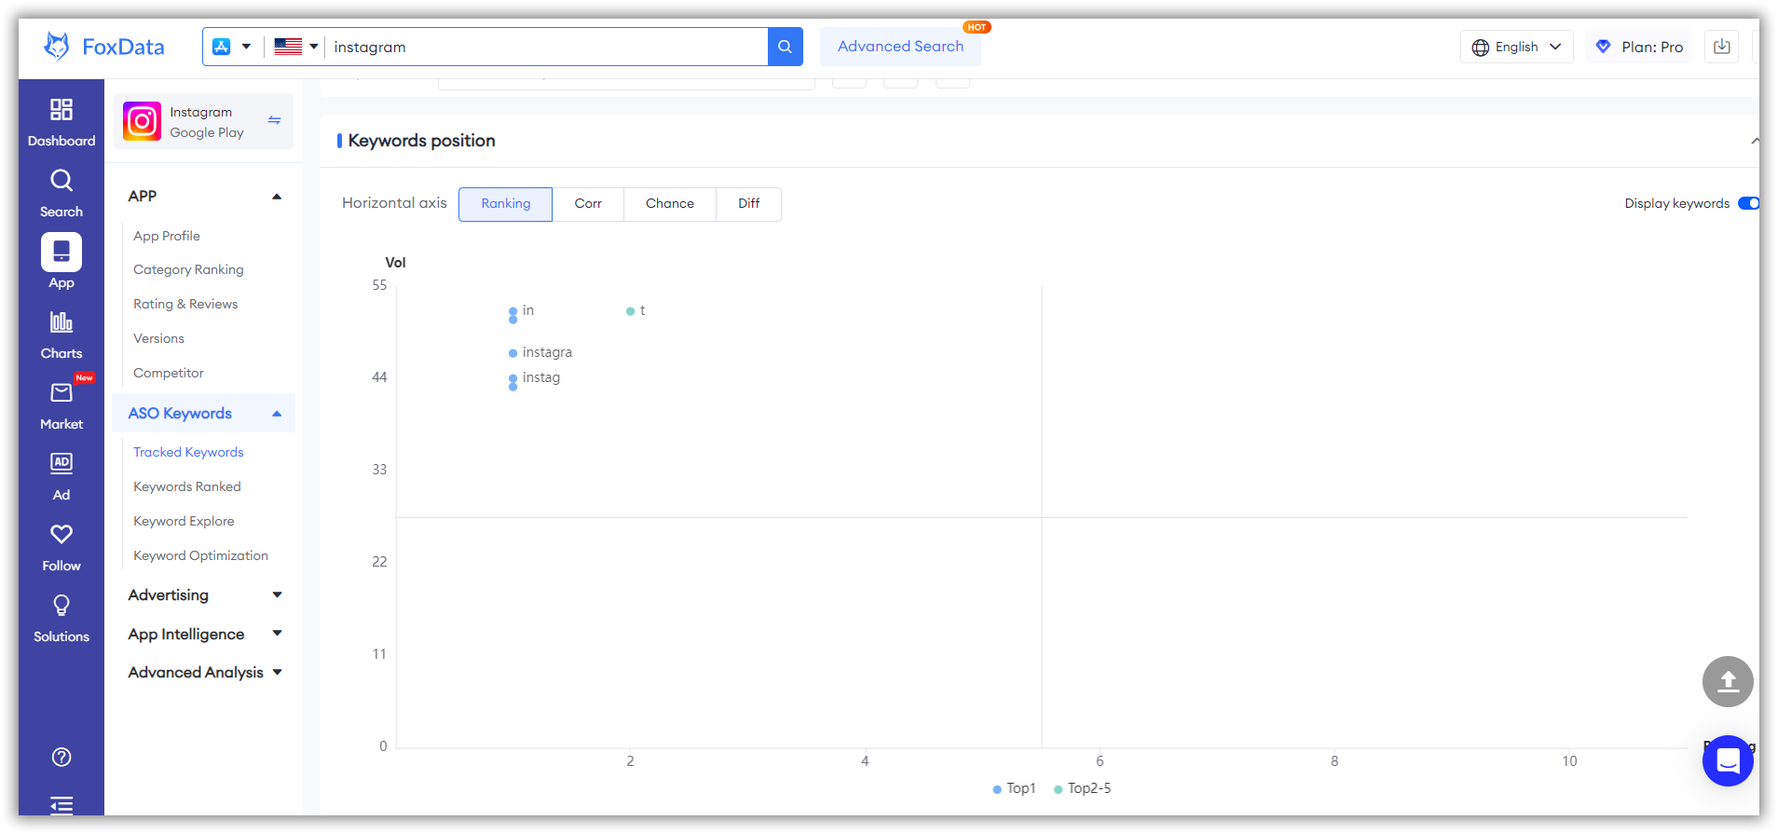The image size is (1778, 834).
Task: Open the Ad sidebar icon
Action: coord(62,463)
